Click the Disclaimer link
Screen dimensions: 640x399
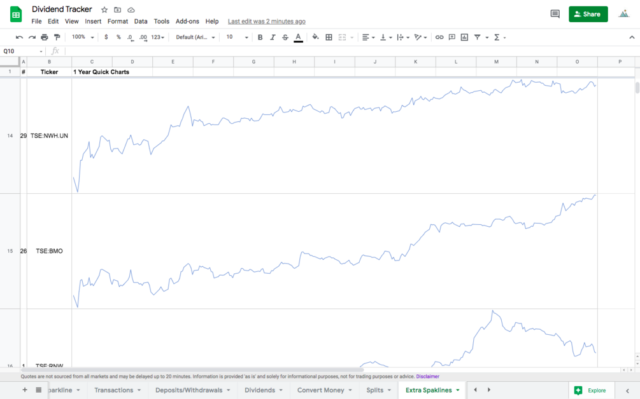tap(428, 377)
